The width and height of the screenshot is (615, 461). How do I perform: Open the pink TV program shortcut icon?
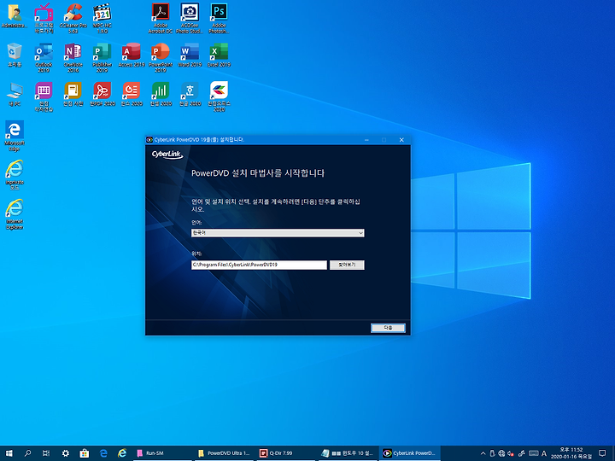[44, 19]
